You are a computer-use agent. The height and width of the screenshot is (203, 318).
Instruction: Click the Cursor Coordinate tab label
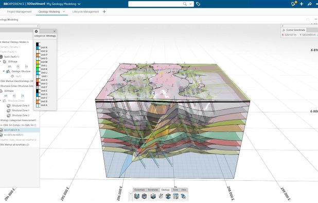pyautogui.click(x=295, y=30)
